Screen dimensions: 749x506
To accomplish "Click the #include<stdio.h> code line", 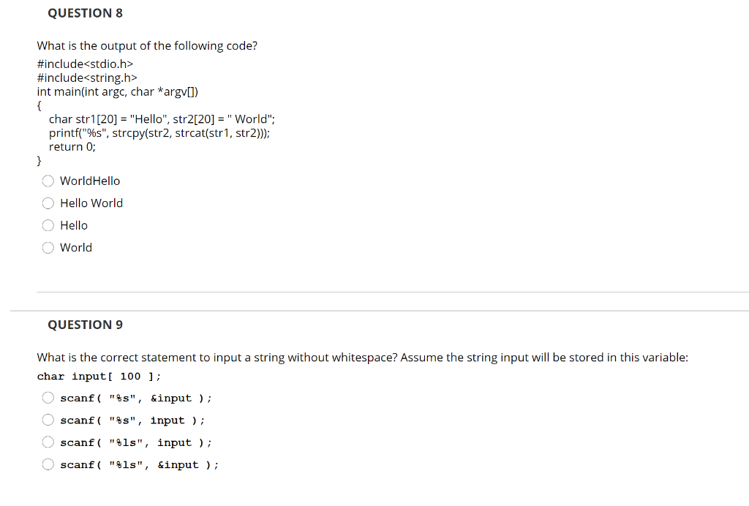I will (84, 64).
